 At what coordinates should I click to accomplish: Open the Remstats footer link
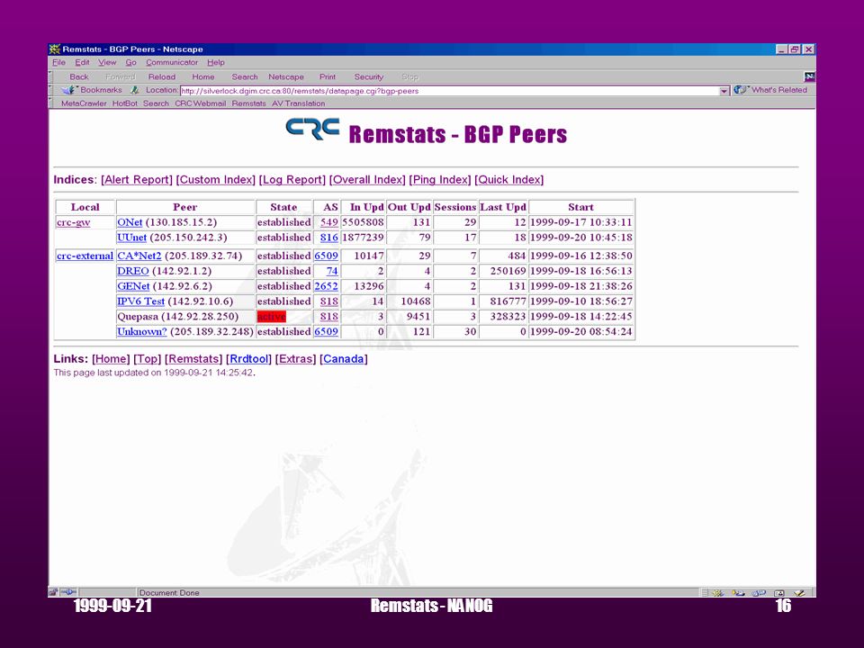coord(193,359)
